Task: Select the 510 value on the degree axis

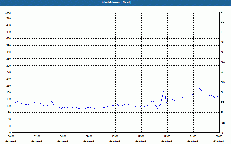Action: (x=9, y=18)
